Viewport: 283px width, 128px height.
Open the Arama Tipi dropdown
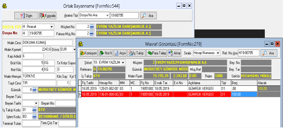click(x=108, y=15)
